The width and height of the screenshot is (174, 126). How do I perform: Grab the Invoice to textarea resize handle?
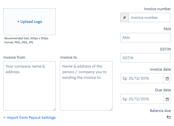(111, 109)
